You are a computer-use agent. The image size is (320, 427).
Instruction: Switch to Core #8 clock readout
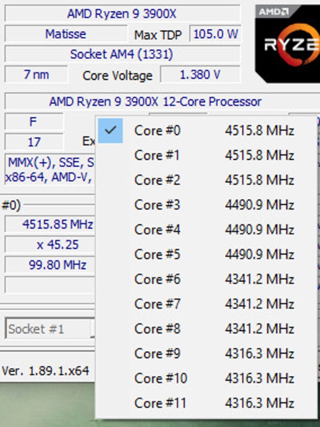tap(206, 329)
